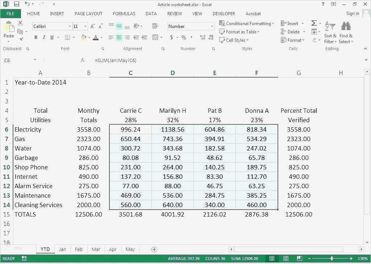Switch to Page Layout view in status bar
Image resolution: width=371 pixels, height=264 pixels.
coord(286,259)
